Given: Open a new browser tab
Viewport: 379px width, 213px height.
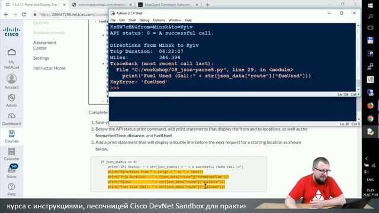Looking at the screenshot, I should [207, 5].
